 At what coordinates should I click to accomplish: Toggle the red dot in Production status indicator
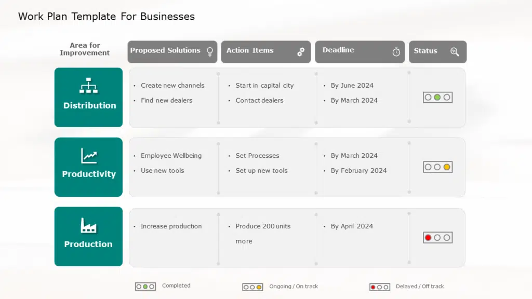[428, 237]
